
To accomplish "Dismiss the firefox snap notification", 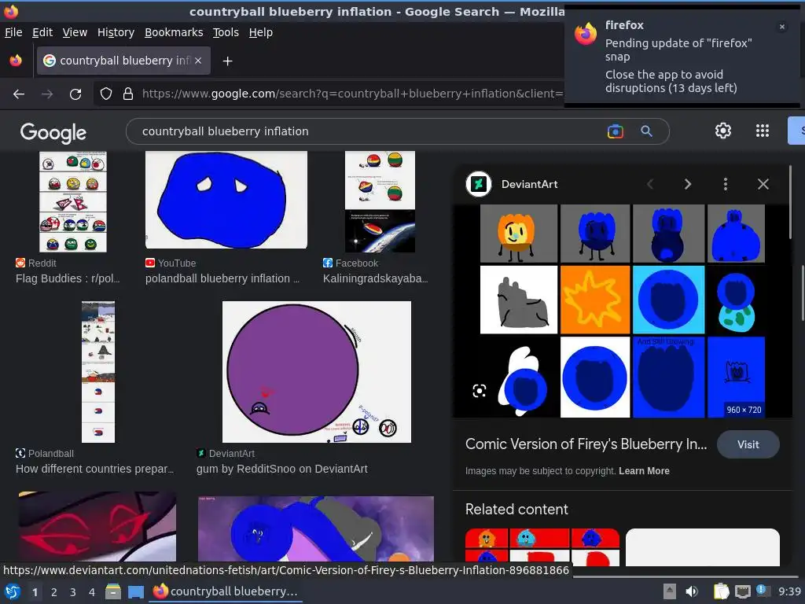I will [782, 27].
